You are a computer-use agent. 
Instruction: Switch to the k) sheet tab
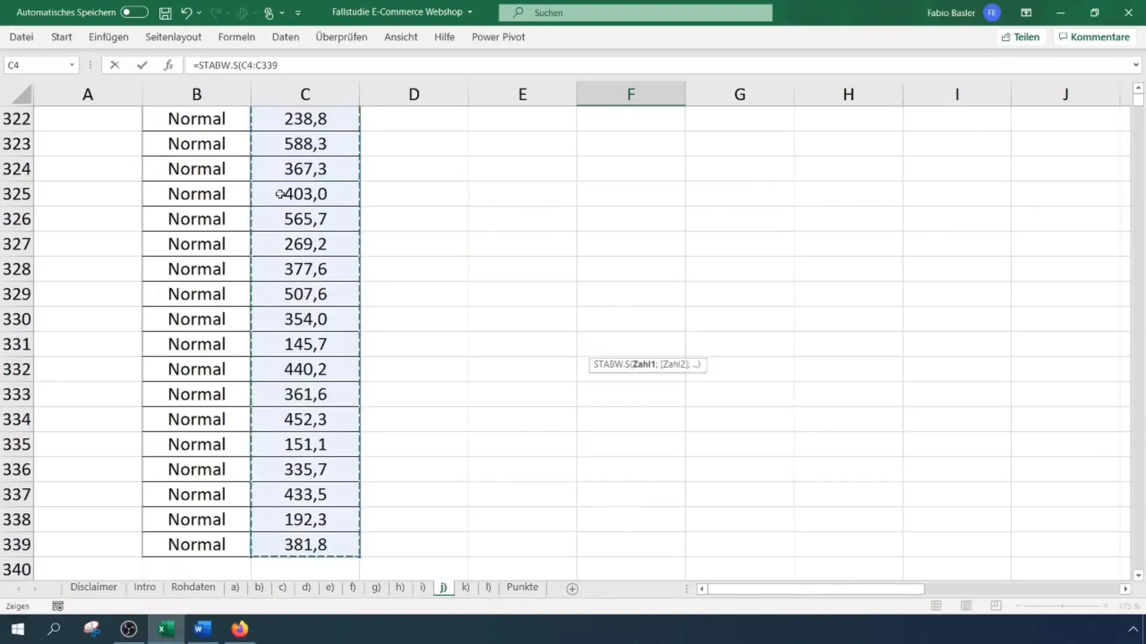466,587
